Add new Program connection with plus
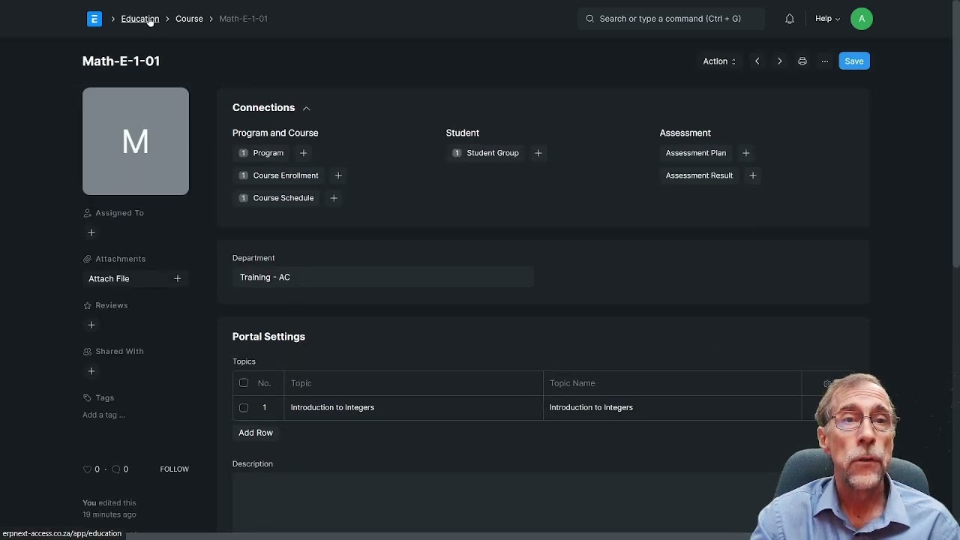Screen dimensions: 960x540 (x=303, y=153)
